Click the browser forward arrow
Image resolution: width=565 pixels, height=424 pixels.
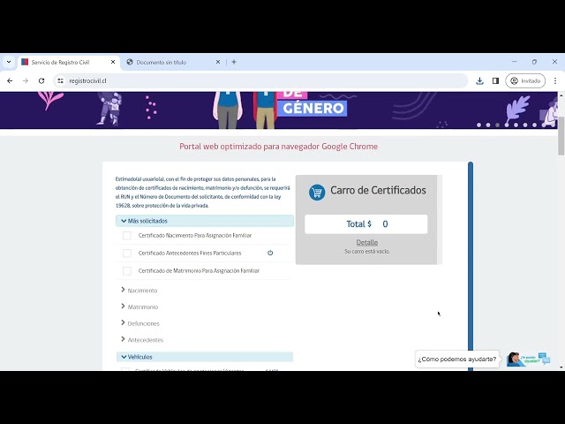coord(26,80)
